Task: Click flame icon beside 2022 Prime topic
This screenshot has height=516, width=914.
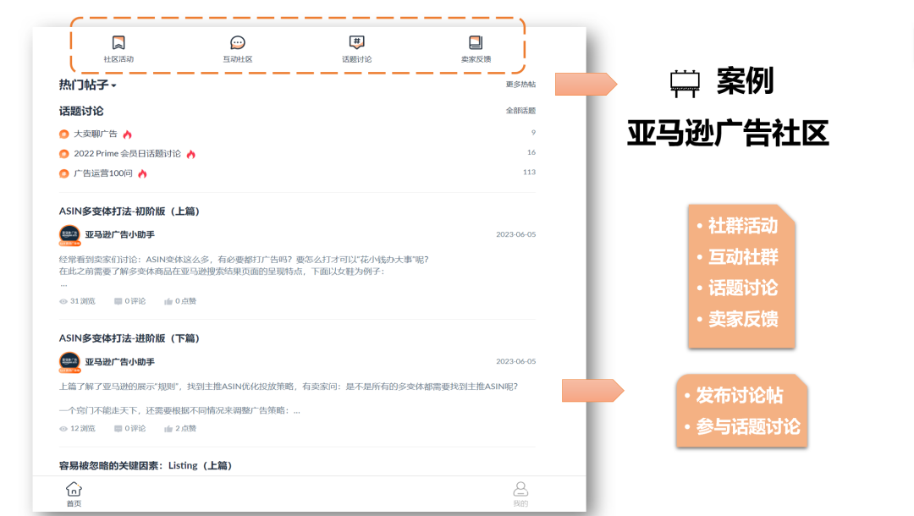Action: click(x=190, y=154)
